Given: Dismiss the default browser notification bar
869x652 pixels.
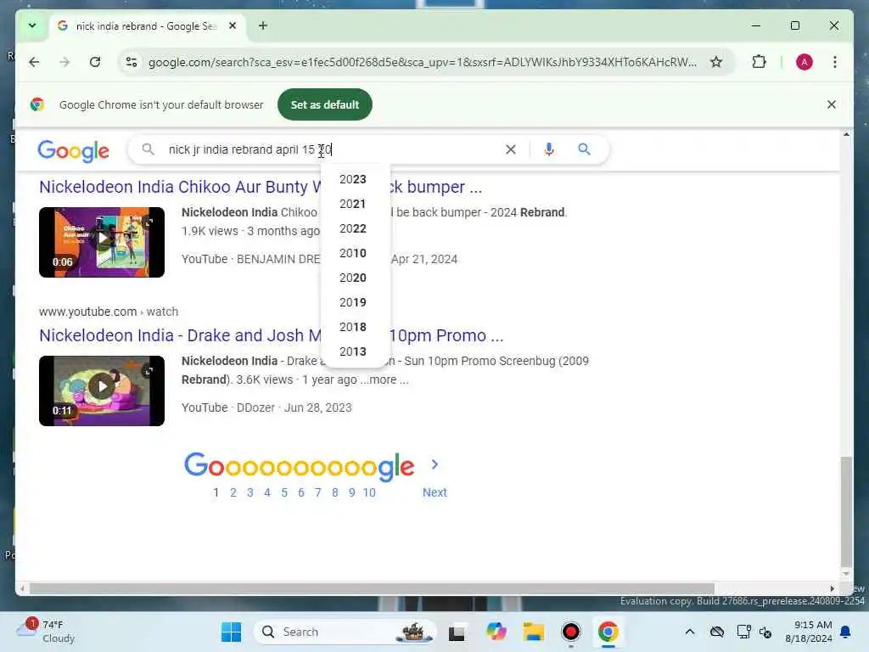Looking at the screenshot, I should tap(832, 104).
